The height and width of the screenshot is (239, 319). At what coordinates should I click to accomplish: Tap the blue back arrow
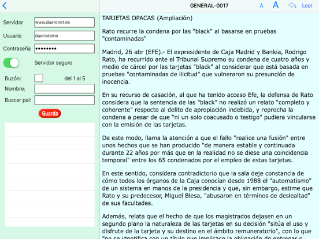tap(5, 6)
